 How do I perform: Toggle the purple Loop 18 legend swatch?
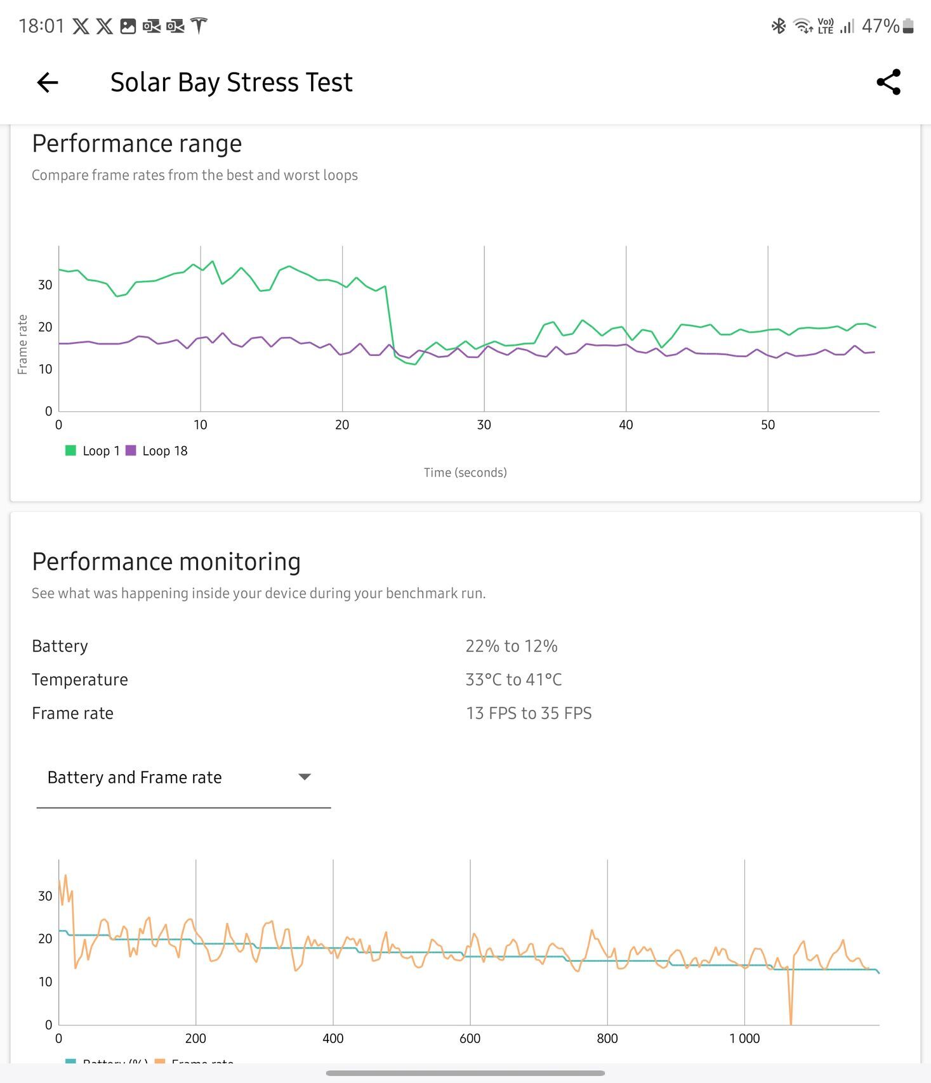(131, 450)
